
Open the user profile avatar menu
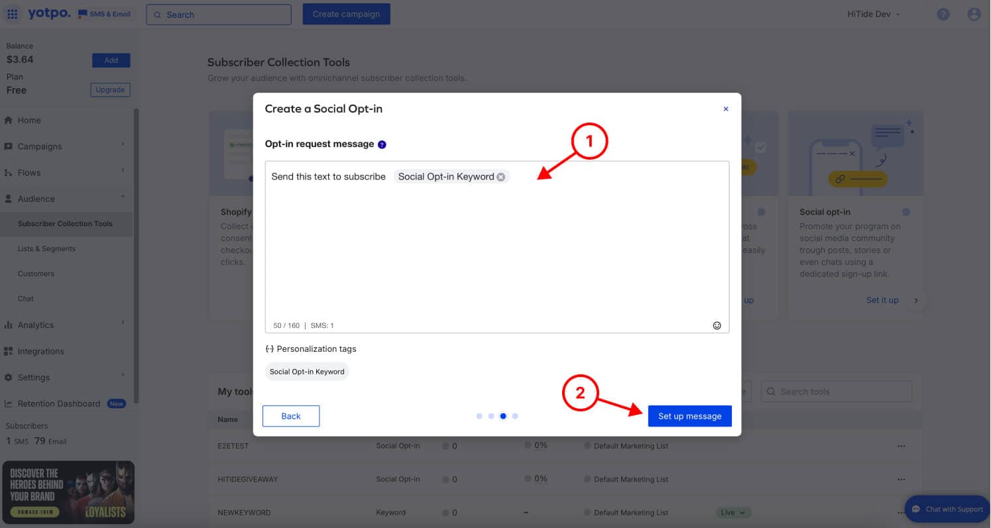point(974,14)
